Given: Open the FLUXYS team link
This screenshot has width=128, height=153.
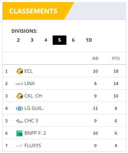Looking at the screenshot, I should (33, 145).
